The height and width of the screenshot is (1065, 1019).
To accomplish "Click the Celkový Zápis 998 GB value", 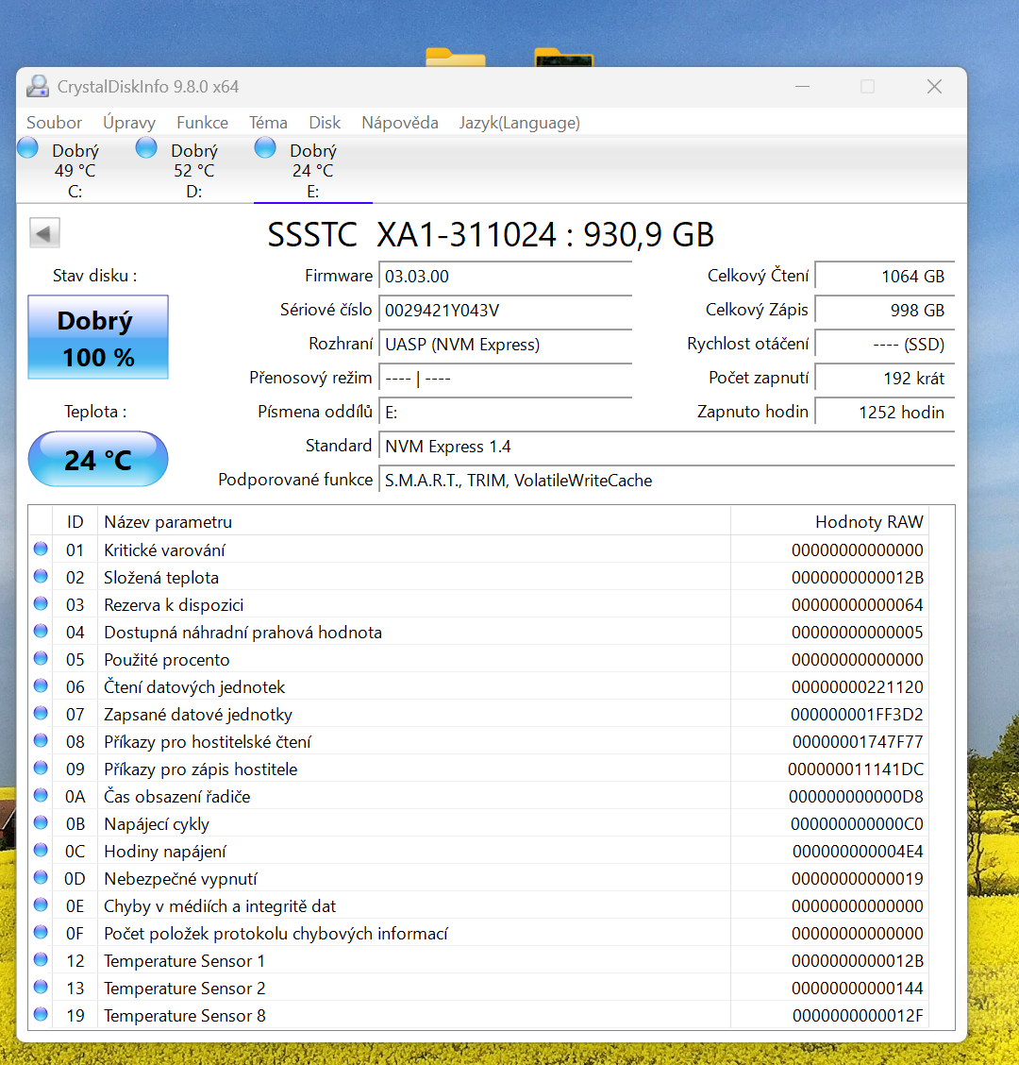I will pyautogui.click(x=885, y=311).
